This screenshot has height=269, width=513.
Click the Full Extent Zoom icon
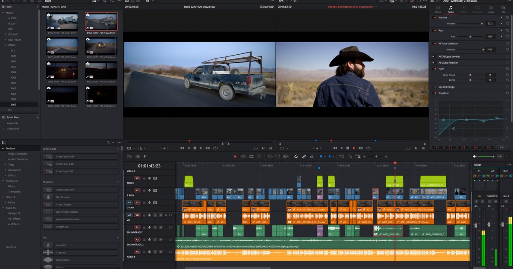coord(341,157)
